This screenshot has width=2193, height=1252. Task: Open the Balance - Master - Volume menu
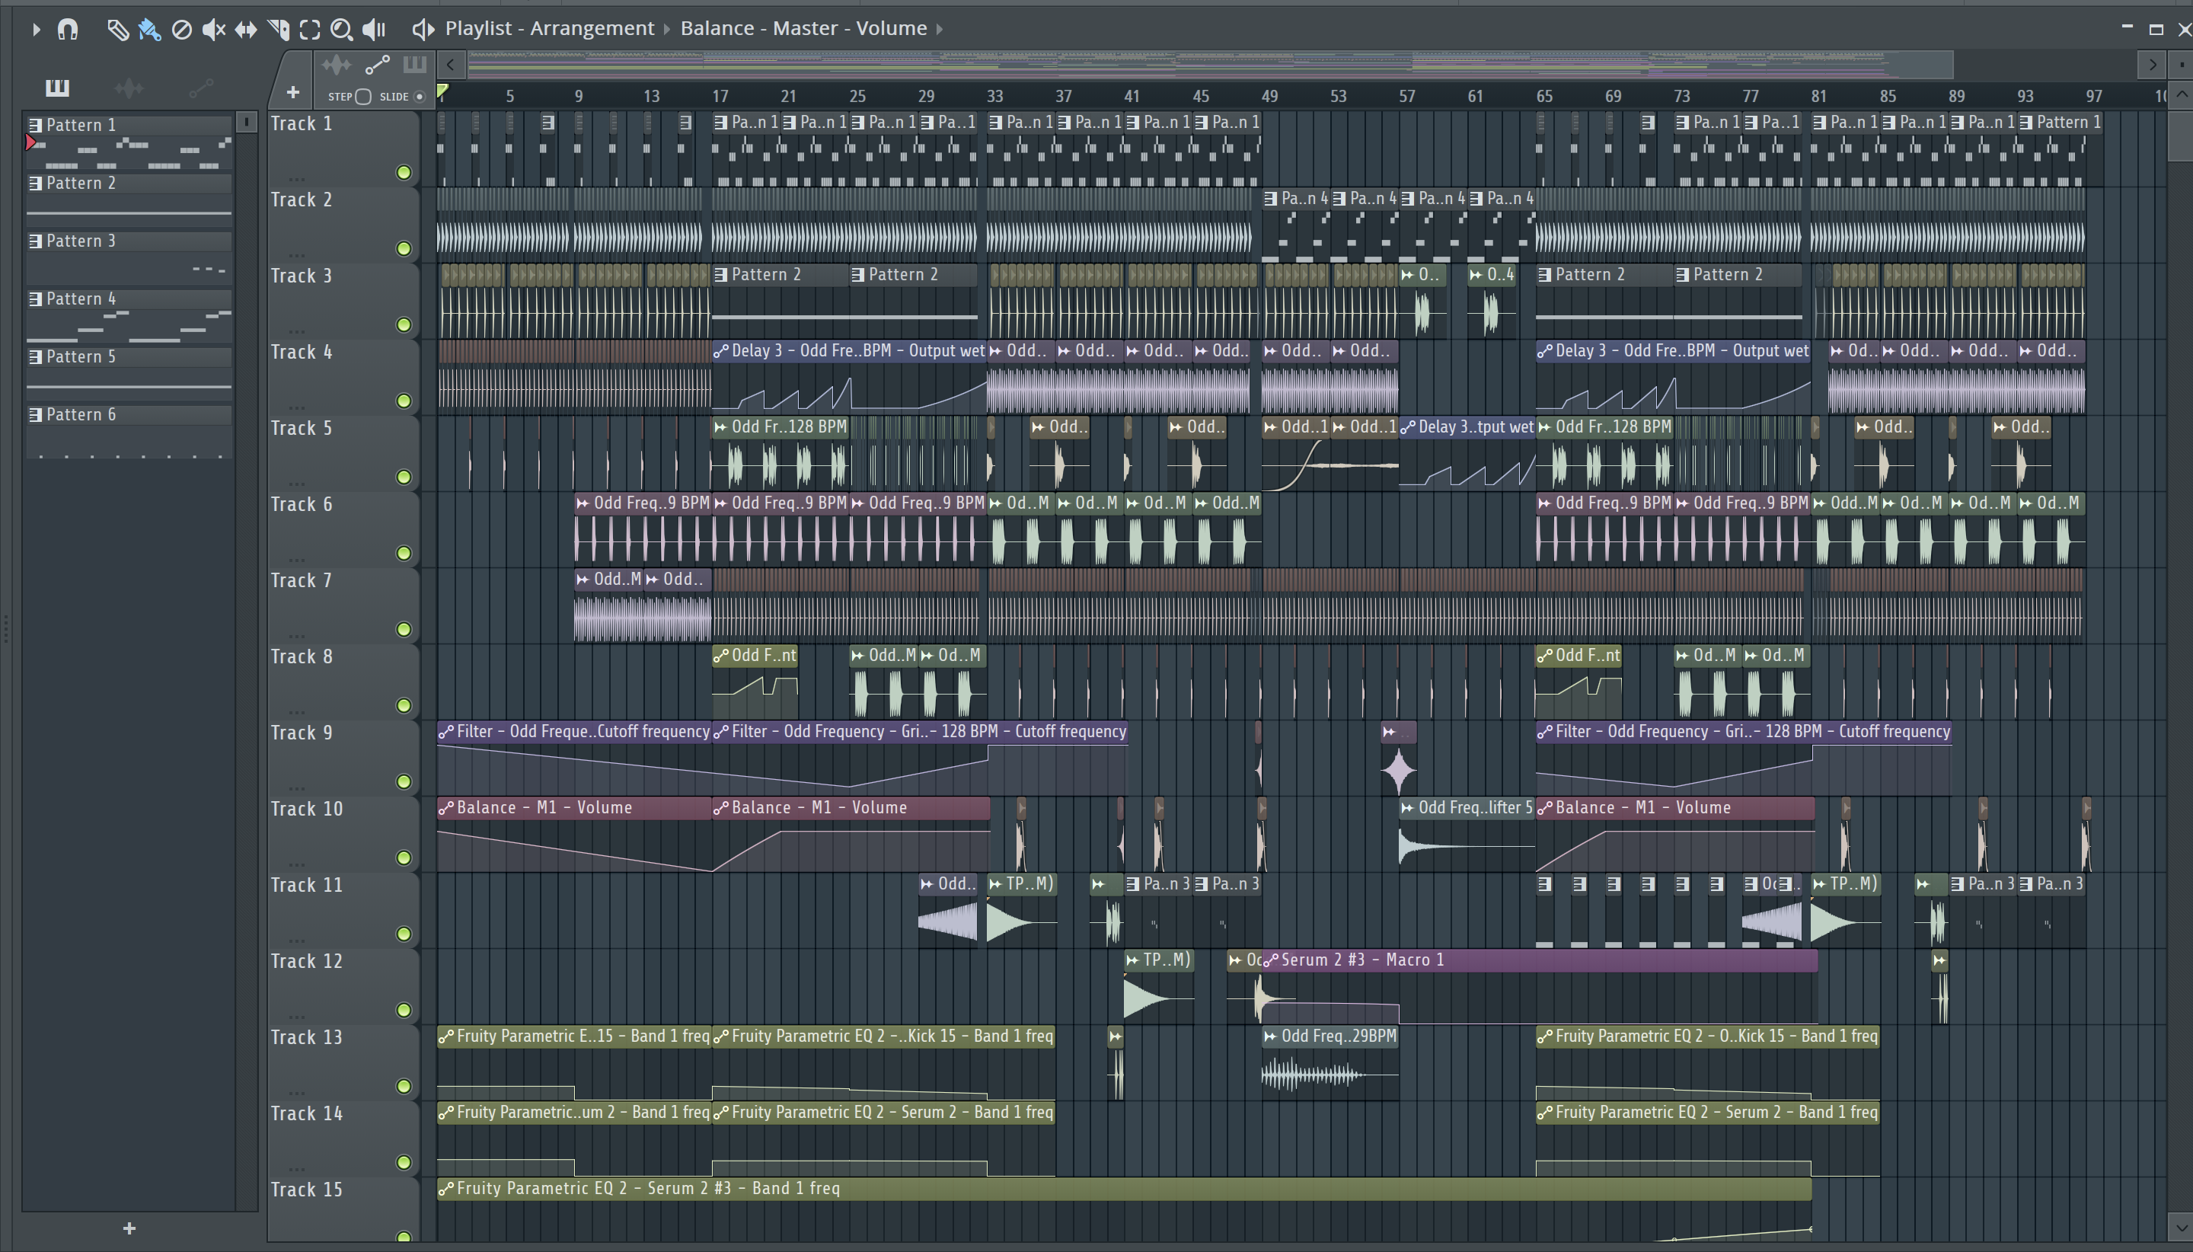(x=803, y=28)
